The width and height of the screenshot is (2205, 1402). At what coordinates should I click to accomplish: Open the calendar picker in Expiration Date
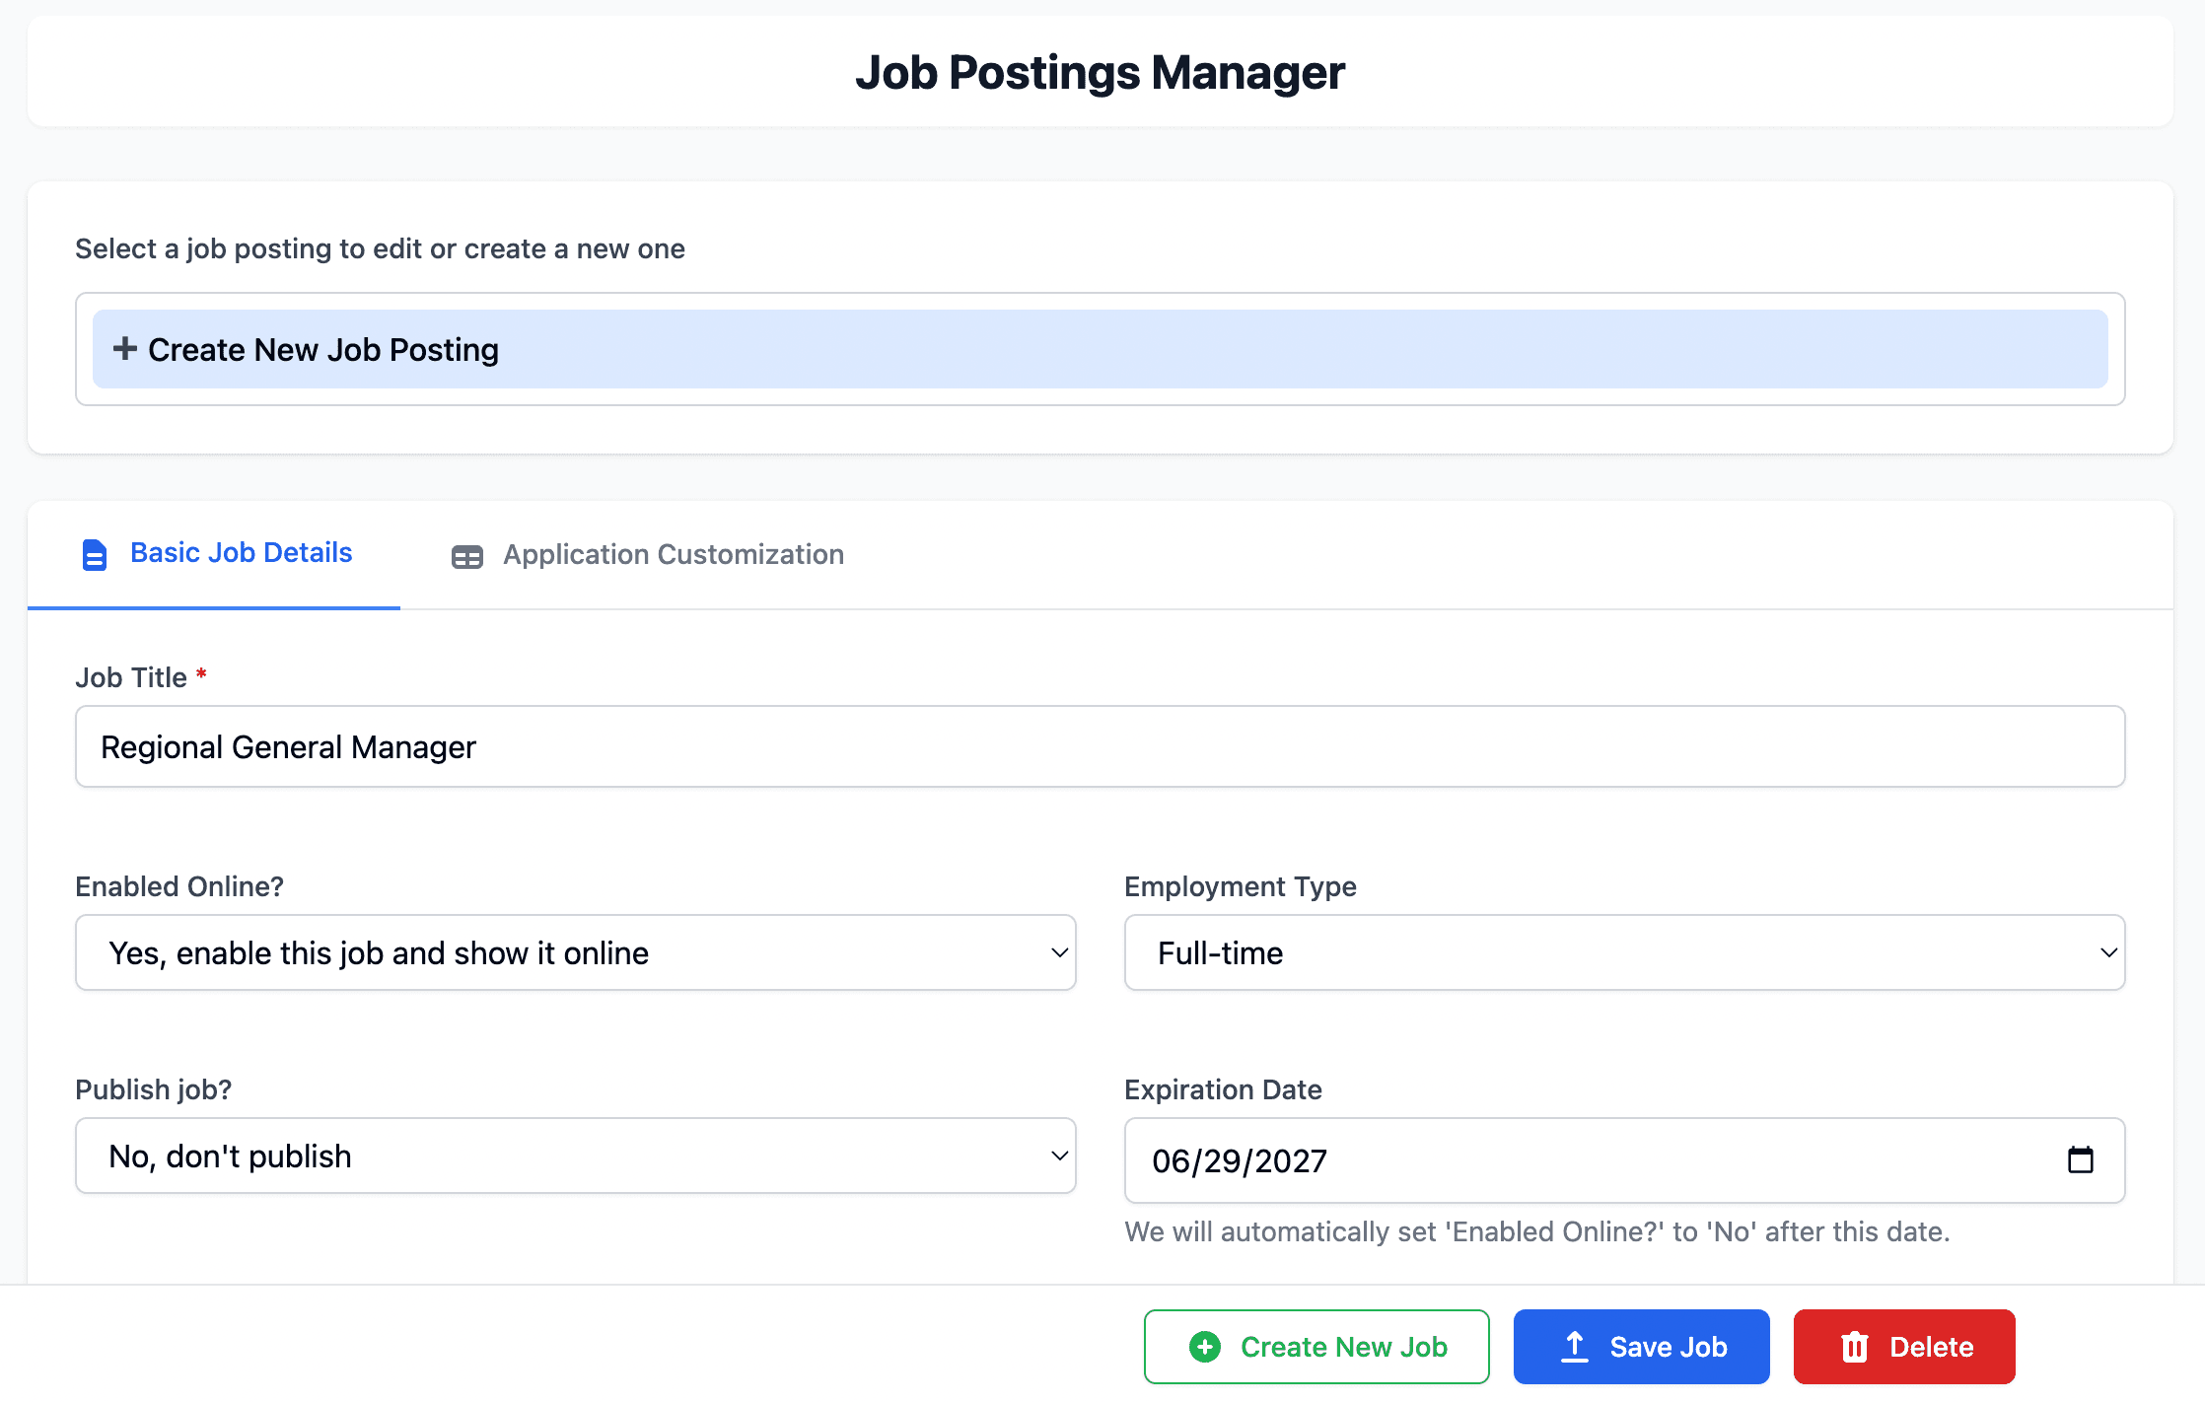[x=2080, y=1159]
